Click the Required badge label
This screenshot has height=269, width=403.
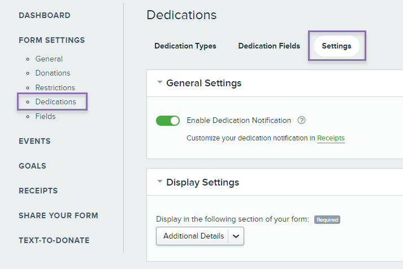point(327,220)
